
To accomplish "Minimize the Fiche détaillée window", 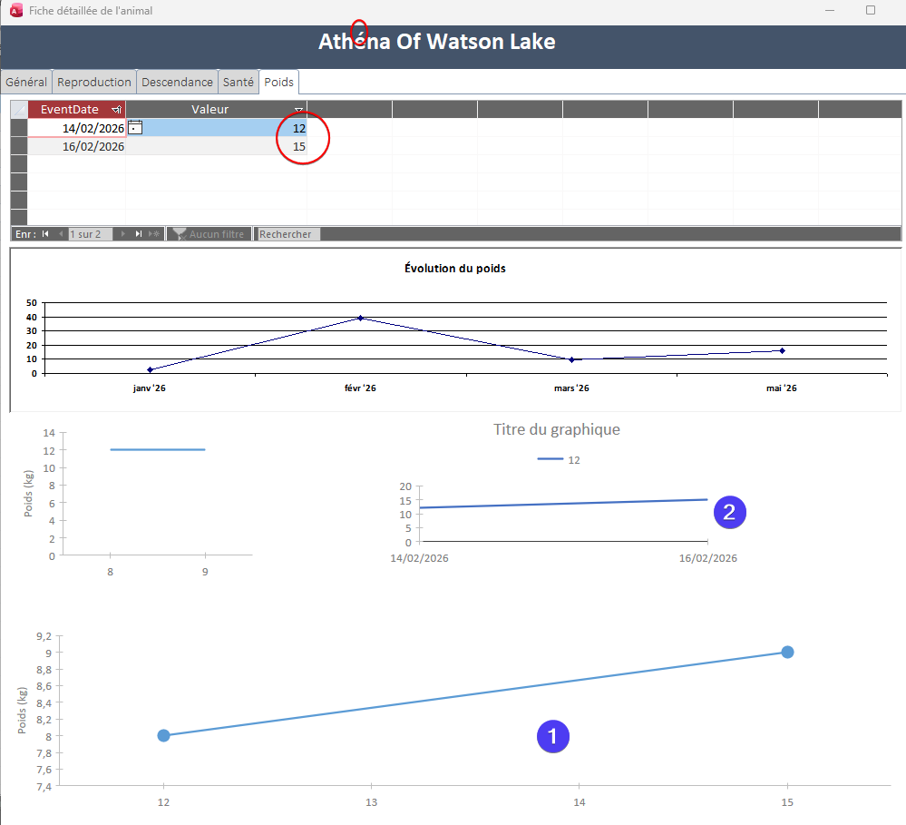I will (830, 10).
